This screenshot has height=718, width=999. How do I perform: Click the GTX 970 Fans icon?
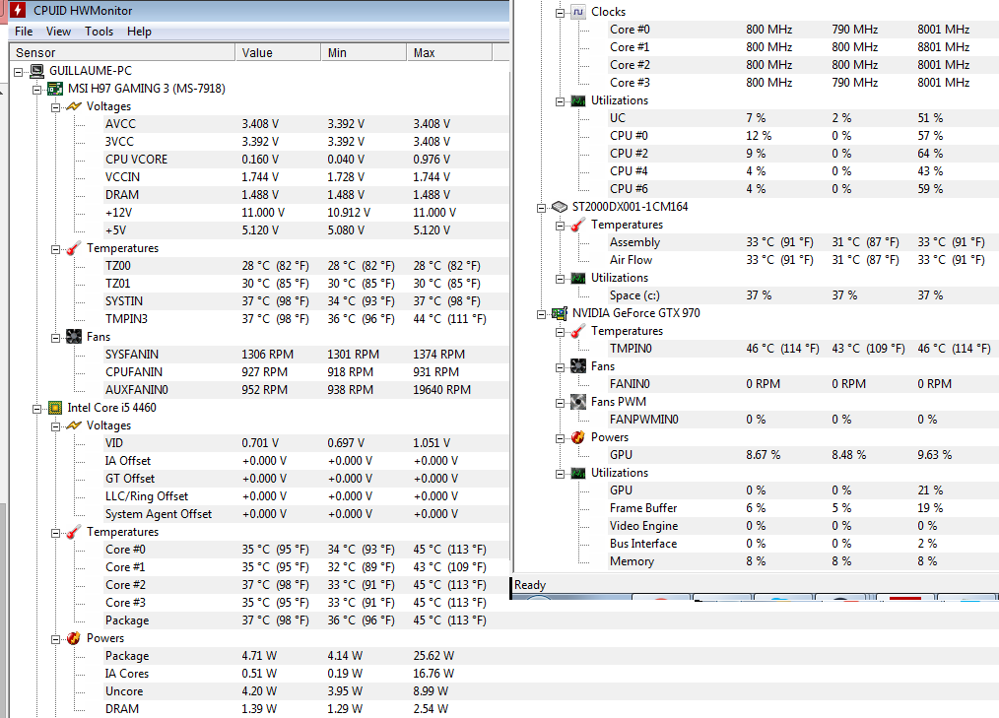coord(578,366)
